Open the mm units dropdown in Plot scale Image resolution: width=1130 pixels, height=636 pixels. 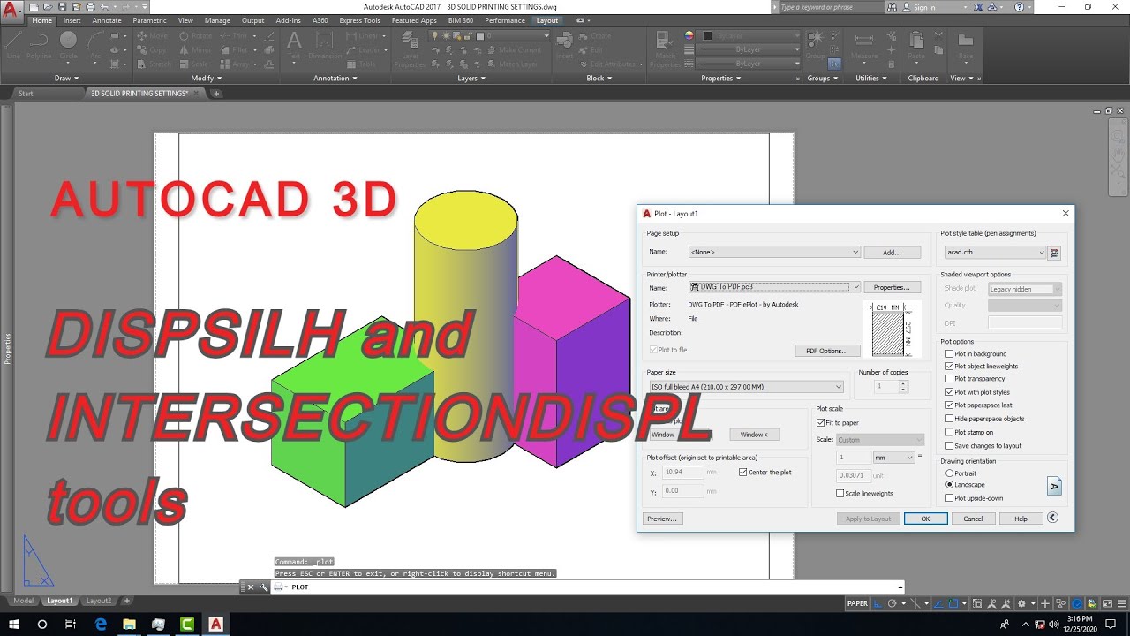pos(893,458)
